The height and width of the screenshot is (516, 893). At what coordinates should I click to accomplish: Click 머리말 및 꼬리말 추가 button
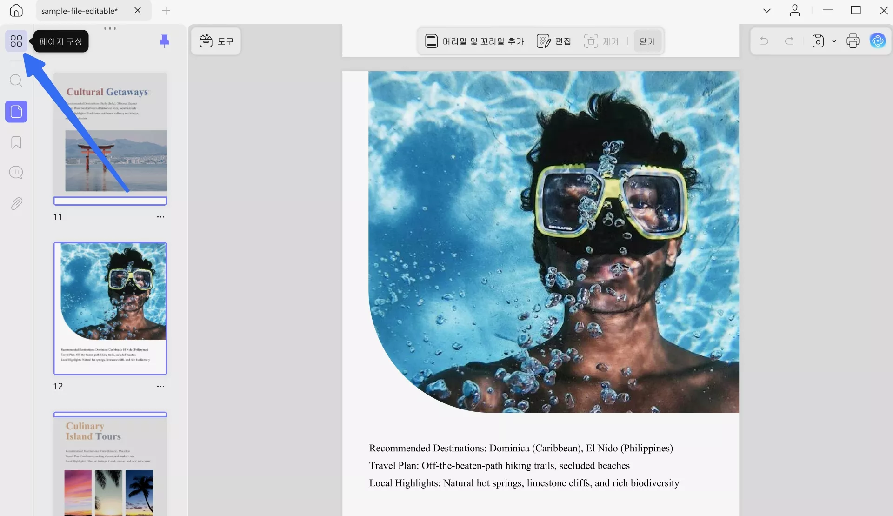(x=474, y=41)
